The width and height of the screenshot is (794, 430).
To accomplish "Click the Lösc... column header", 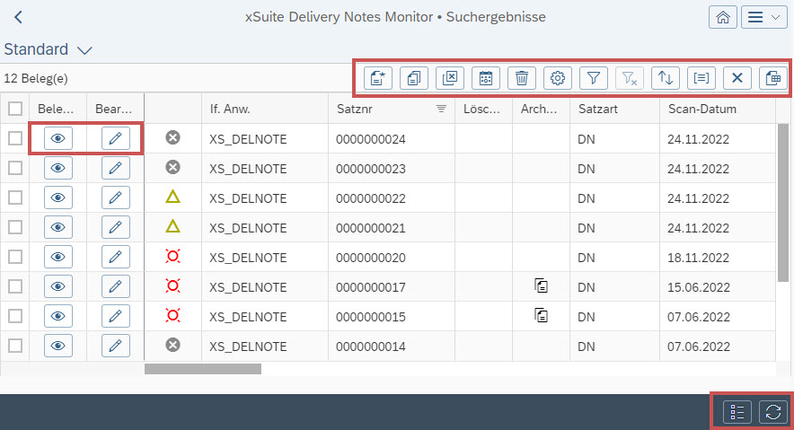I will click(481, 109).
